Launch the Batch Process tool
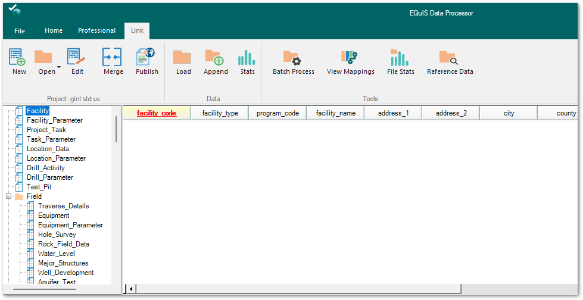This screenshot has height=300, width=583. click(292, 58)
